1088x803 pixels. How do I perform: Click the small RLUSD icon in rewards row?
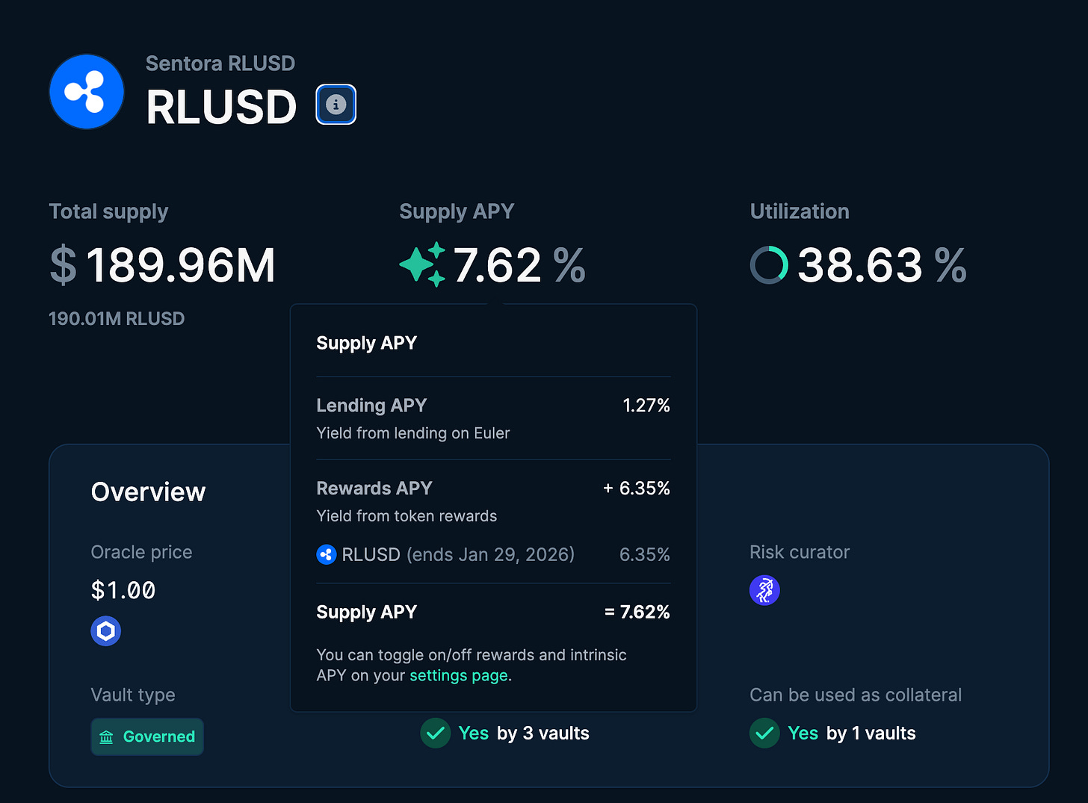pyautogui.click(x=327, y=554)
